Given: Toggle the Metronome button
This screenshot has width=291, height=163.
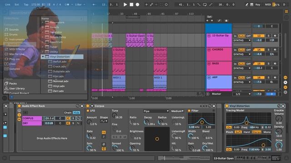Looking at the screenshot, I should pos(67,5).
